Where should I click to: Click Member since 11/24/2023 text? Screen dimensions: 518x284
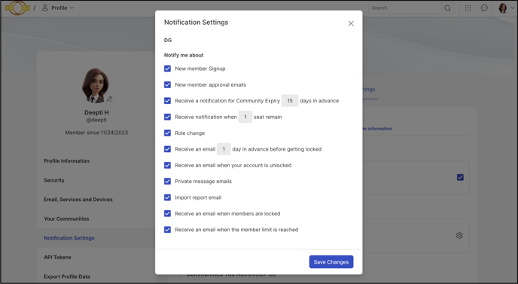pos(96,133)
